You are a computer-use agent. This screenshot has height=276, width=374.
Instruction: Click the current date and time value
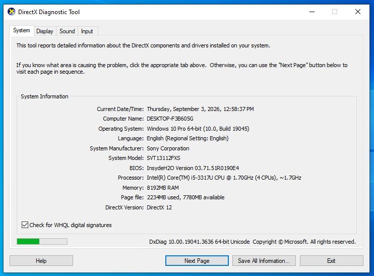pos(200,109)
